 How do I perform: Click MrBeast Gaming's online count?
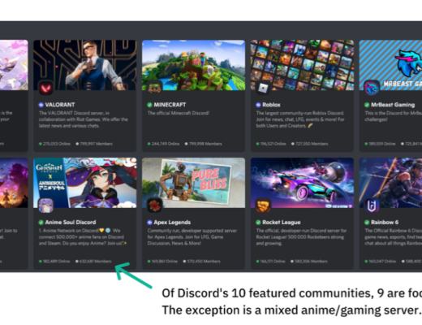[x=380, y=144]
